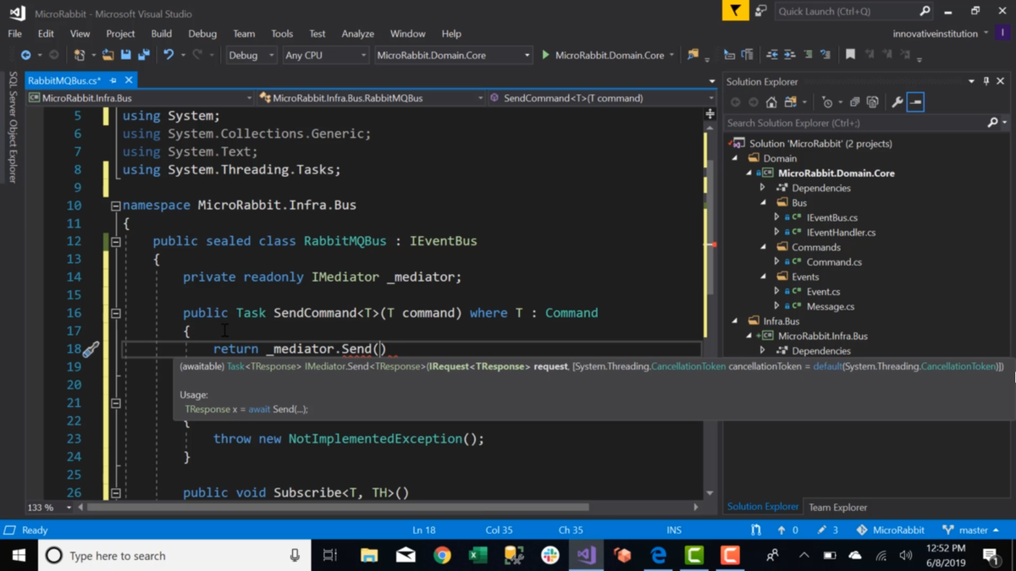Open the 133 % zoom dropdown

[49, 508]
